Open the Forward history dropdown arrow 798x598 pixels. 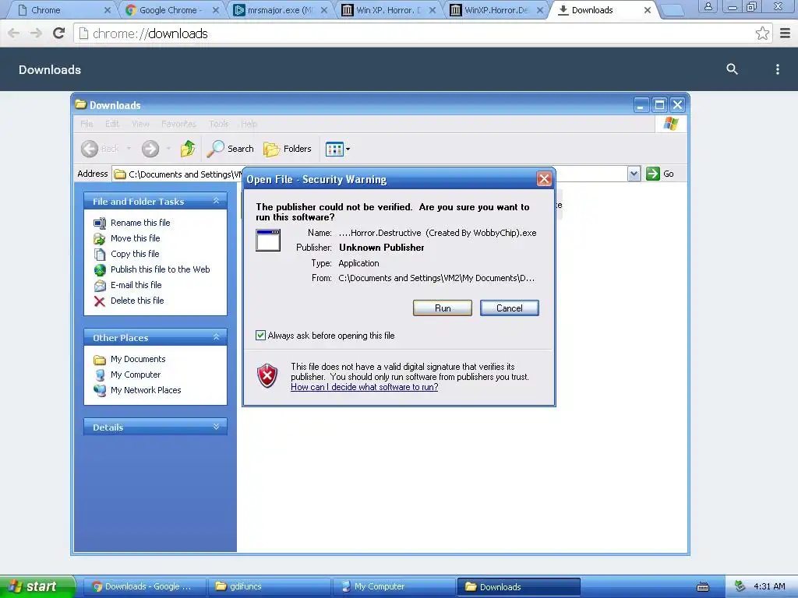(x=168, y=149)
